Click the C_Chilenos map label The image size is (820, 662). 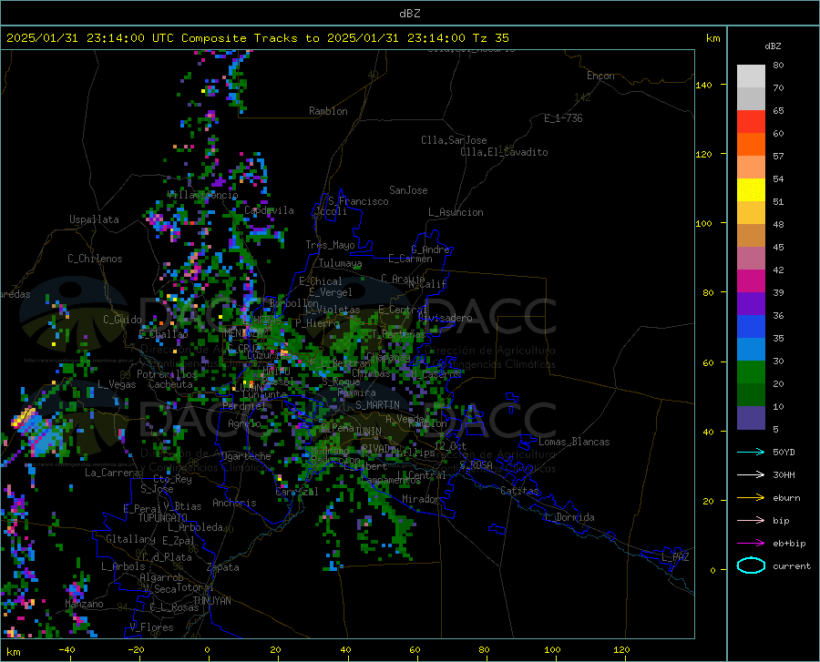point(95,258)
